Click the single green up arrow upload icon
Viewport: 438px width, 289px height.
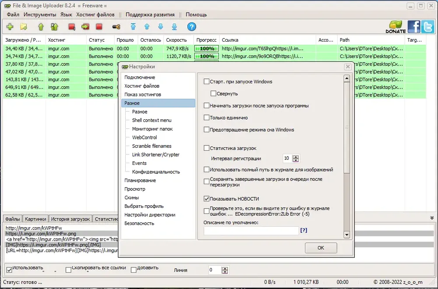pos(41,27)
